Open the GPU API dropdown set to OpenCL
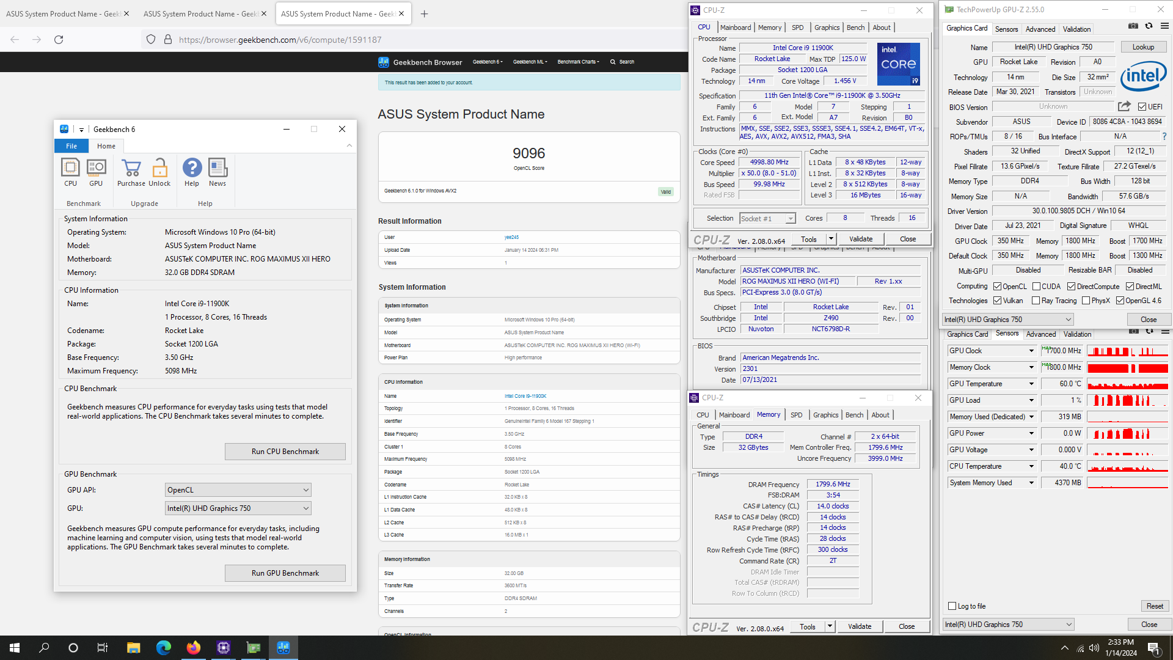Viewport: 1173px width, 660px height. pos(238,490)
